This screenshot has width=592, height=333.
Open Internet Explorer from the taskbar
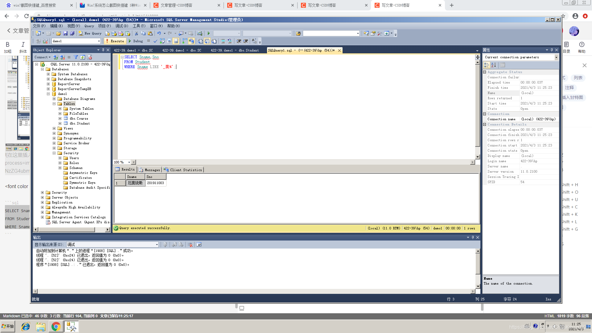(x=26, y=327)
